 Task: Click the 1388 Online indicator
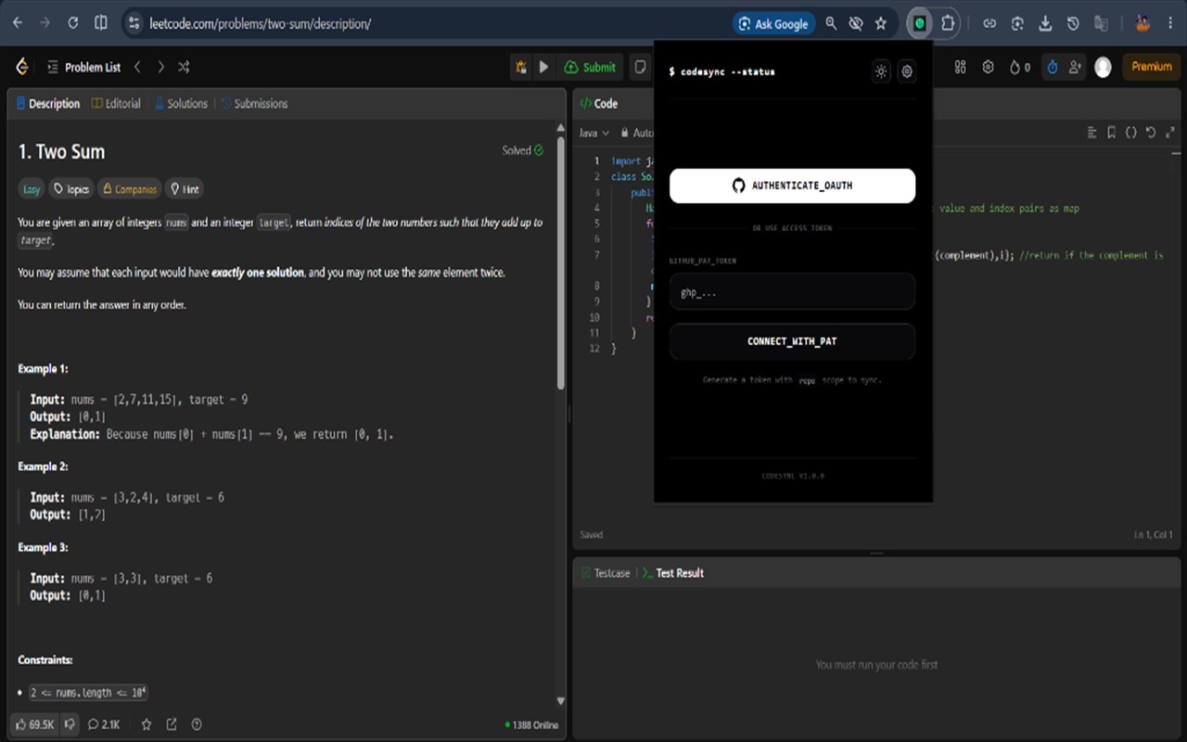[531, 724]
